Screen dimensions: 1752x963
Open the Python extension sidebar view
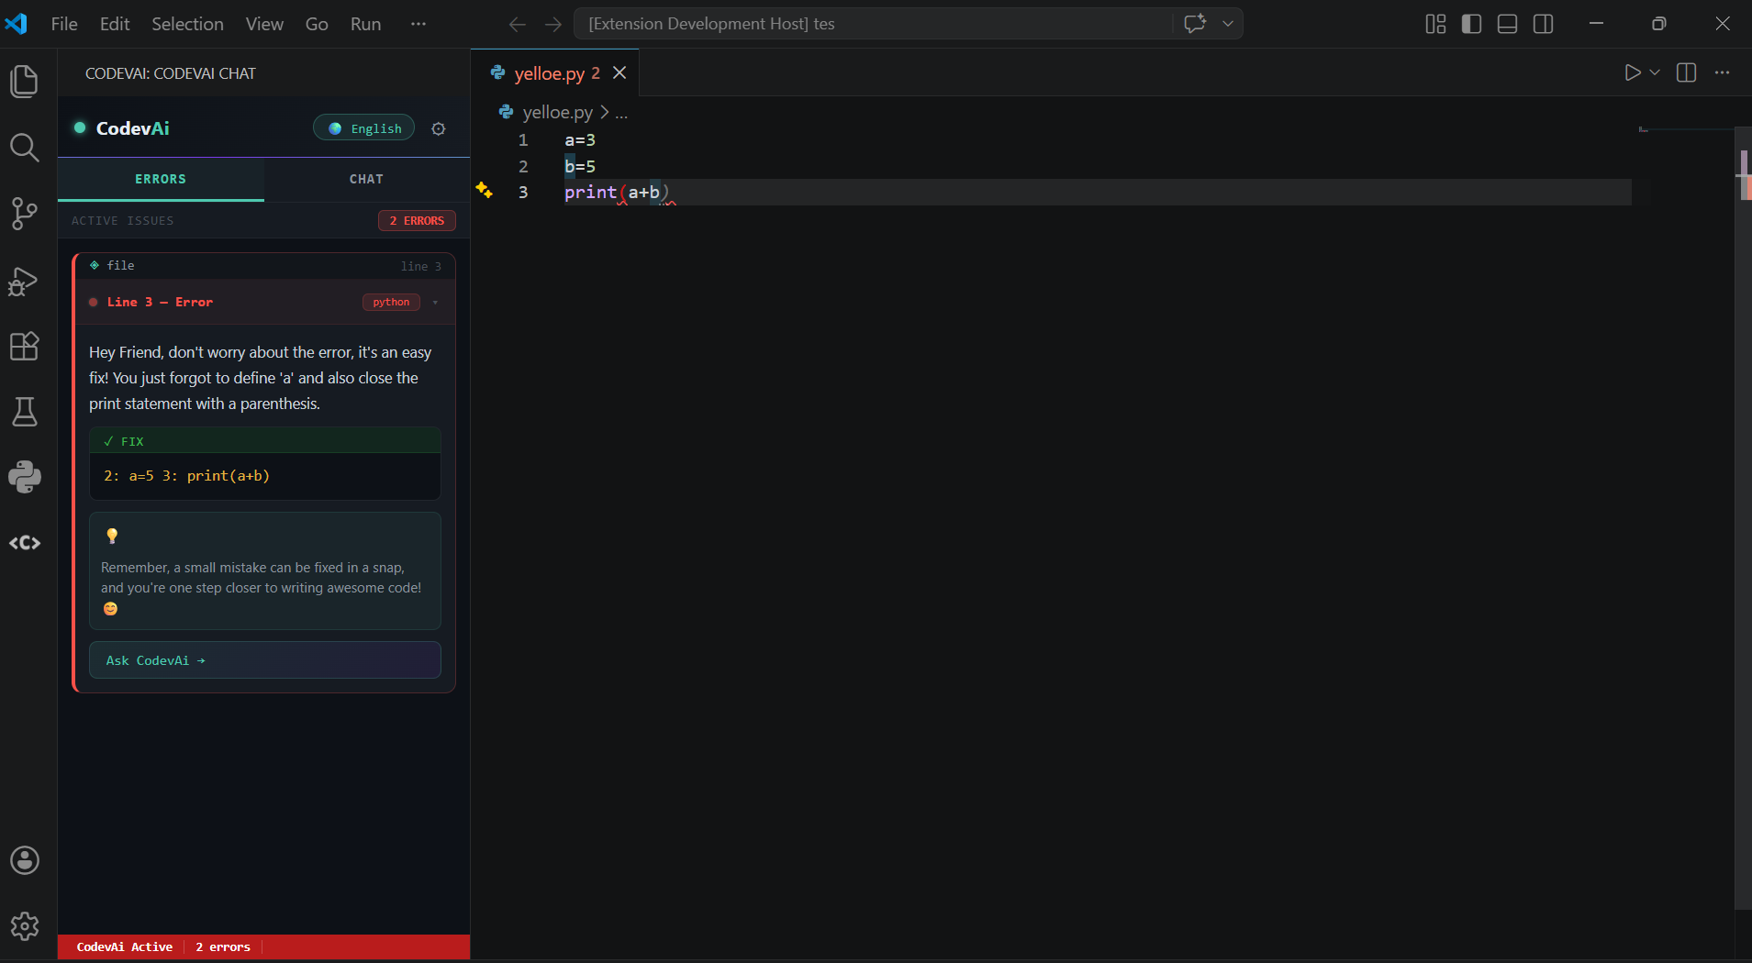[25, 477]
